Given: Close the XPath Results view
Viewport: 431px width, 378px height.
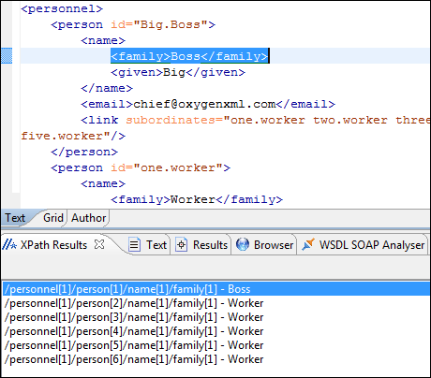Looking at the screenshot, I should tap(99, 244).
